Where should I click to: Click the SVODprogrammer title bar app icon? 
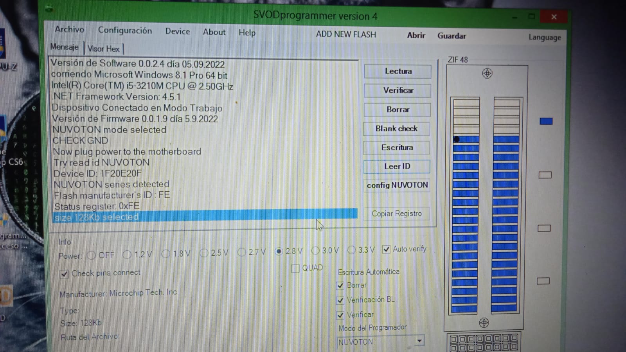49,8
